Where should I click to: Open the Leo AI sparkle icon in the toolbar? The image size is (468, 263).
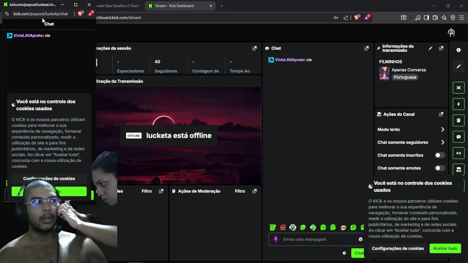coord(444,18)
